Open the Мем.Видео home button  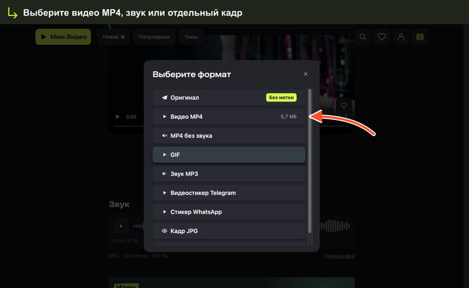63,37
